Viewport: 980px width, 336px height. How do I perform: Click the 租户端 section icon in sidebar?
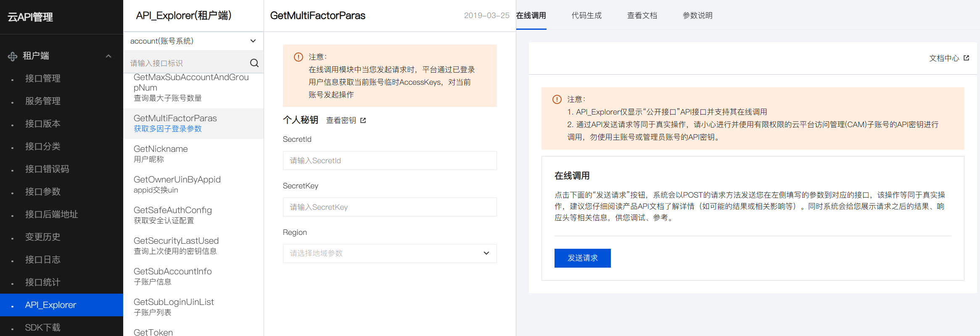(x=13, y=56)
